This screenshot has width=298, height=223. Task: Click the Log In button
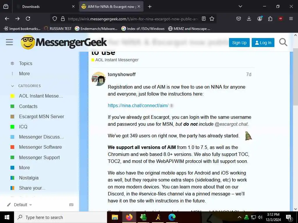263,42
